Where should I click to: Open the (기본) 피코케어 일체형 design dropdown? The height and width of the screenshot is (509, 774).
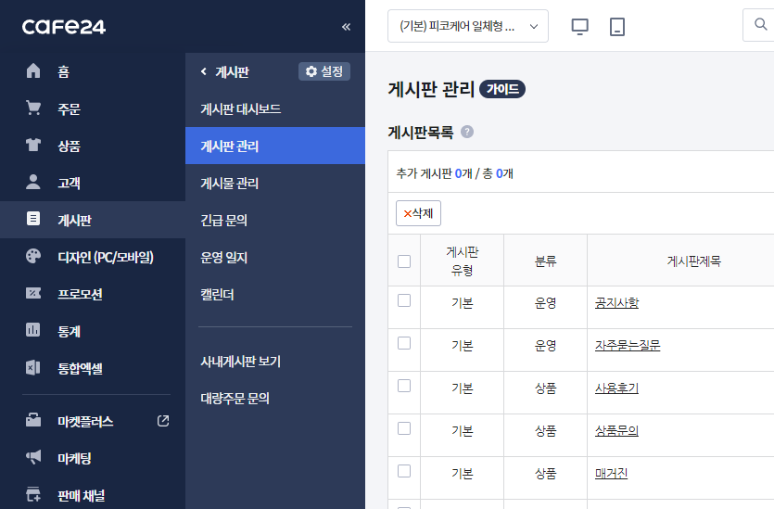tap(468, 26)
